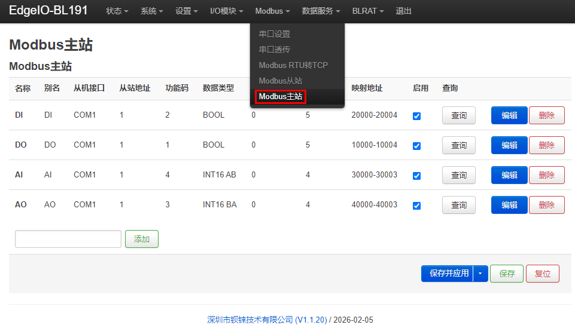The width and height of the screenshot is (575, 328).
Task: Click 保存并应用 button
Action: point(448,274)
